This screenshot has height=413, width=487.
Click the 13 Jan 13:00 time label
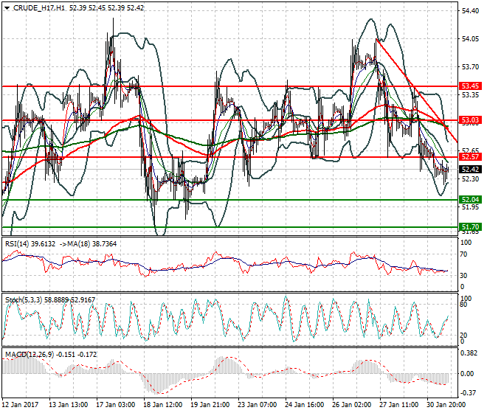(69, 405)
